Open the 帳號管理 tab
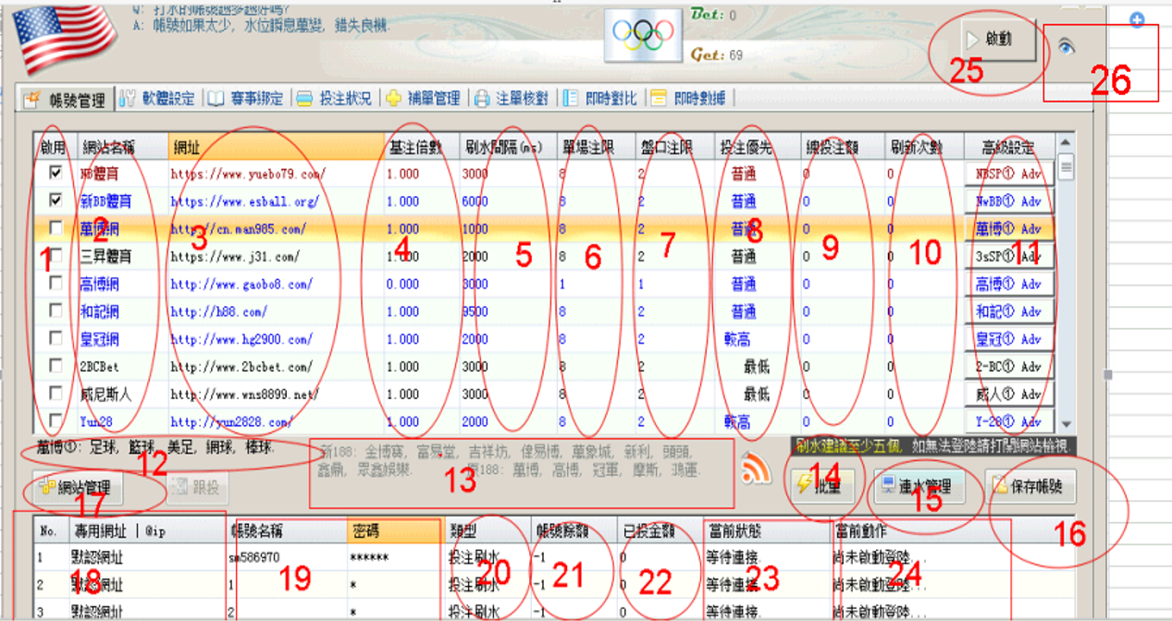The width and height of the screenshot is (1172, 621). tap(65, 99)
